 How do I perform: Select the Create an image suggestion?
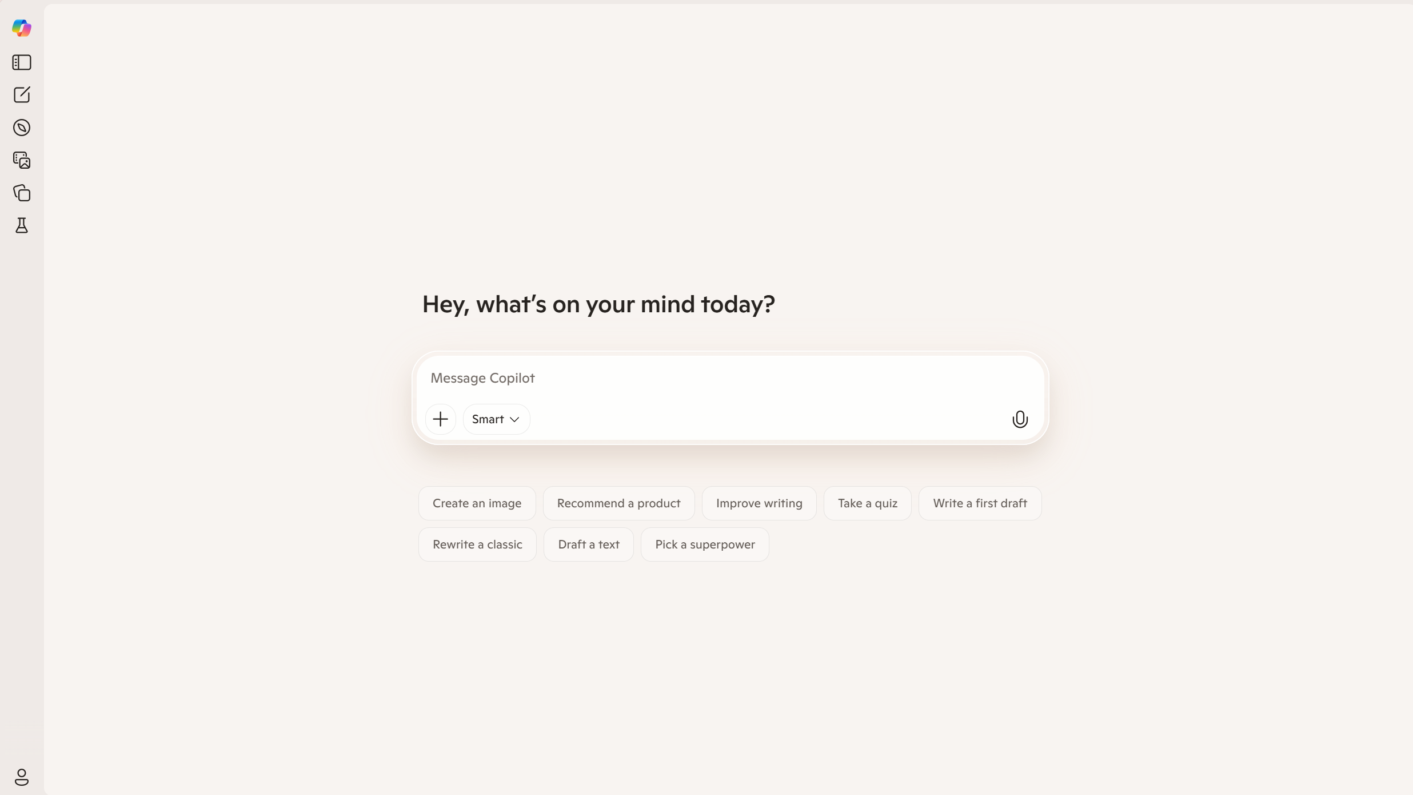coord(477,503)
